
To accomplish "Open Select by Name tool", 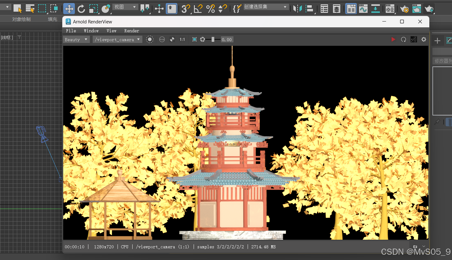I will 30,9.
